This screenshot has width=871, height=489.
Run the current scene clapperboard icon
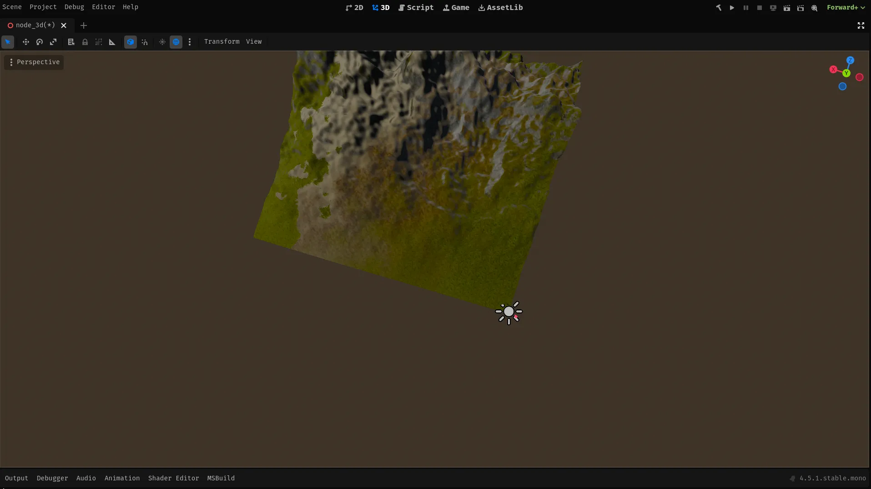[787, 8]
